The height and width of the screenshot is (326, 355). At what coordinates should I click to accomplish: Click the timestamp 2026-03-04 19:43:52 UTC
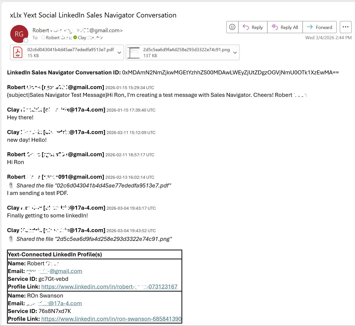tap(131, 231)
